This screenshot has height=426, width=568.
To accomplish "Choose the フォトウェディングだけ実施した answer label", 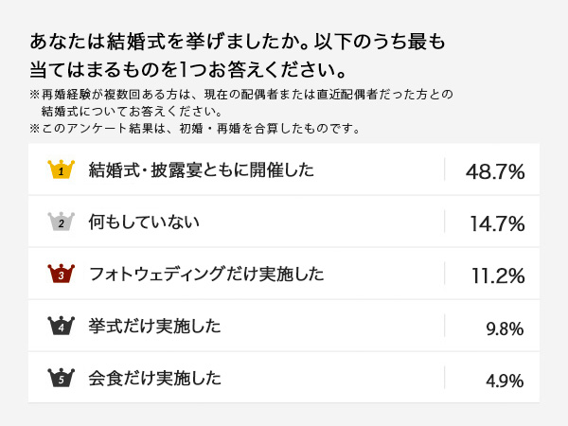I will pyautogui.click(x=205, y=275).
